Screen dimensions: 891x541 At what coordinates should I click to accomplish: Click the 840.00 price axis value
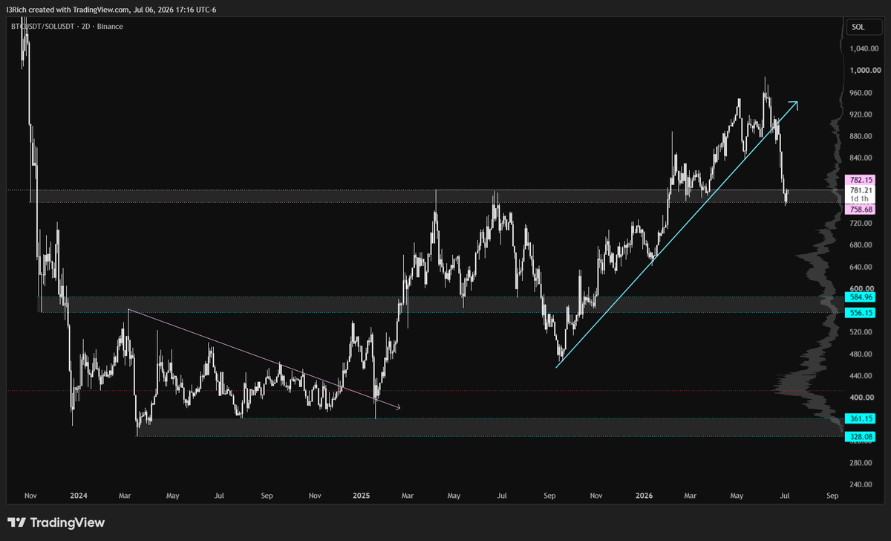click(861, 158)
